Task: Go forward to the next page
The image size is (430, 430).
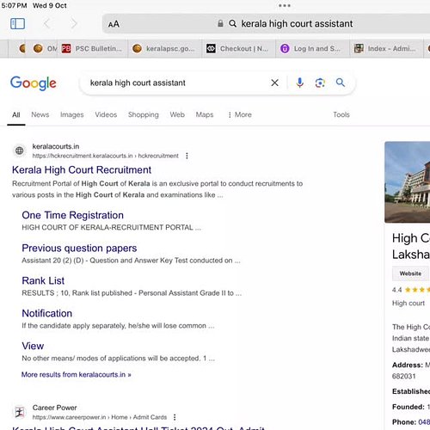Action: [x=74, y=23]
